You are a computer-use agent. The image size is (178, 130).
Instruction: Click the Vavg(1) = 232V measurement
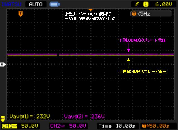25,116
